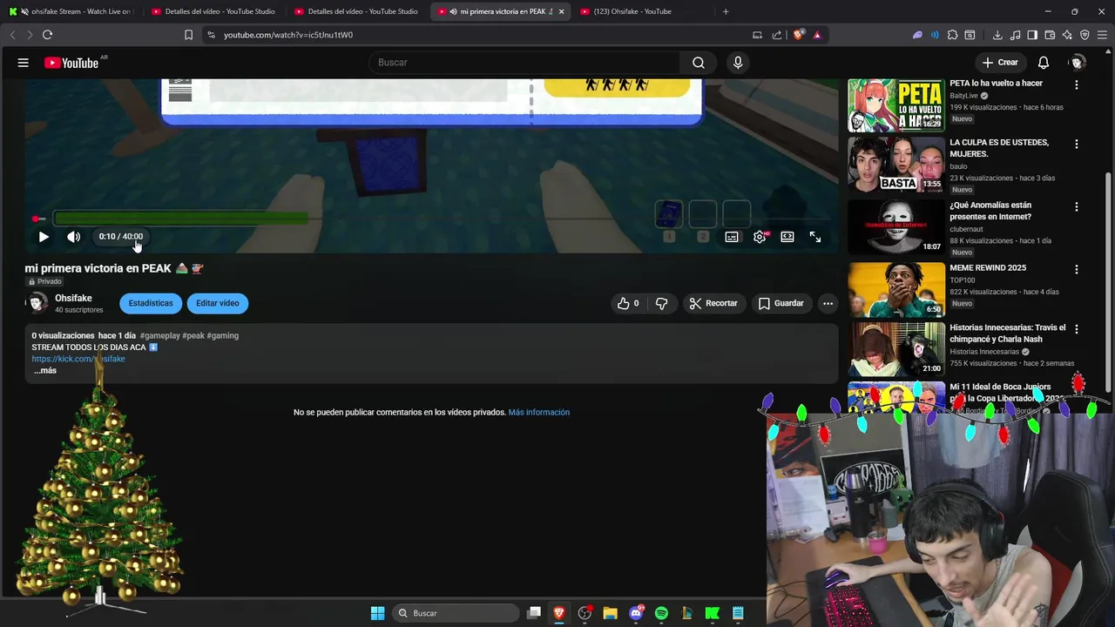This screenshot has height=627, width=1115.
Task: Enter fullscreen mode
Action: click(x=815, y=237)
